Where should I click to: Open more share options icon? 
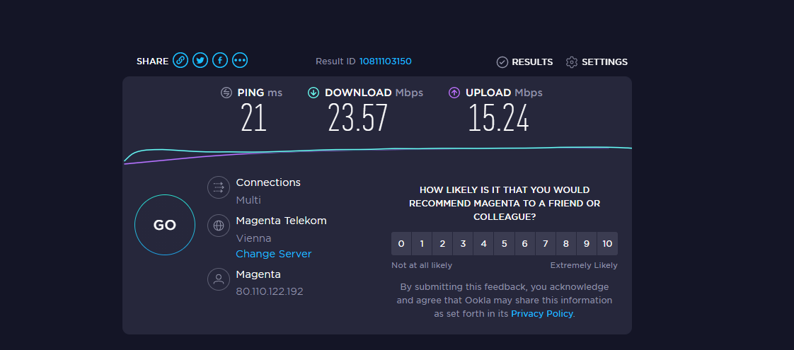[x=239, y=61]
